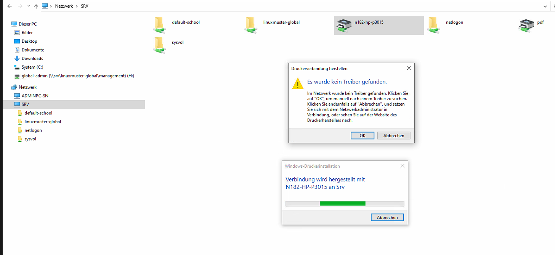Screen dimensions: 555x255
Task: Click the computer icon in address bar
Action: tap(45, 6)
